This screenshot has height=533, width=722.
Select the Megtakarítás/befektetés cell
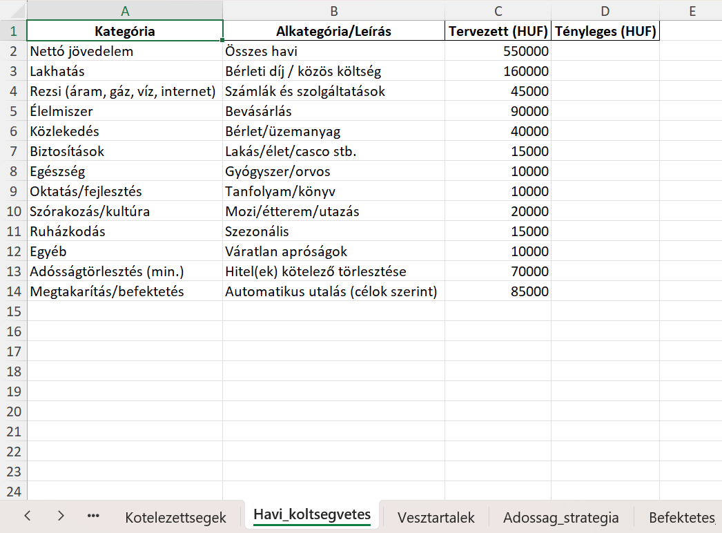click(x=124, y=291)
